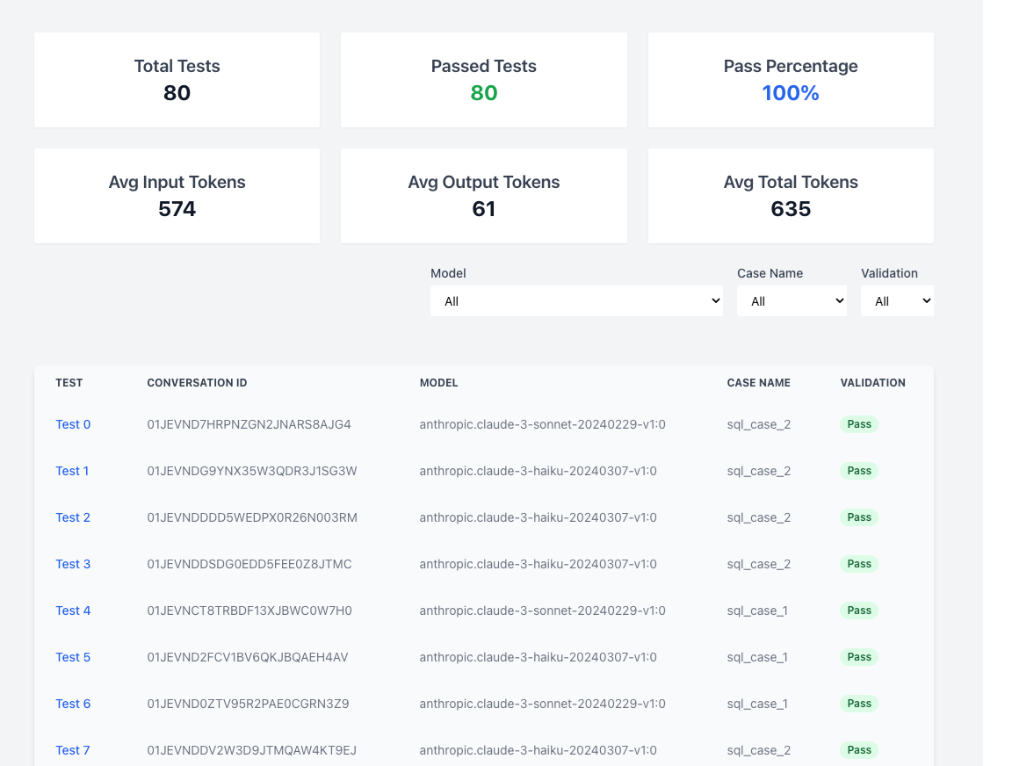Click the 574 average input tokens value
Image resolution: width=1012 pixels, height=766 pixels.
(177, 209)
